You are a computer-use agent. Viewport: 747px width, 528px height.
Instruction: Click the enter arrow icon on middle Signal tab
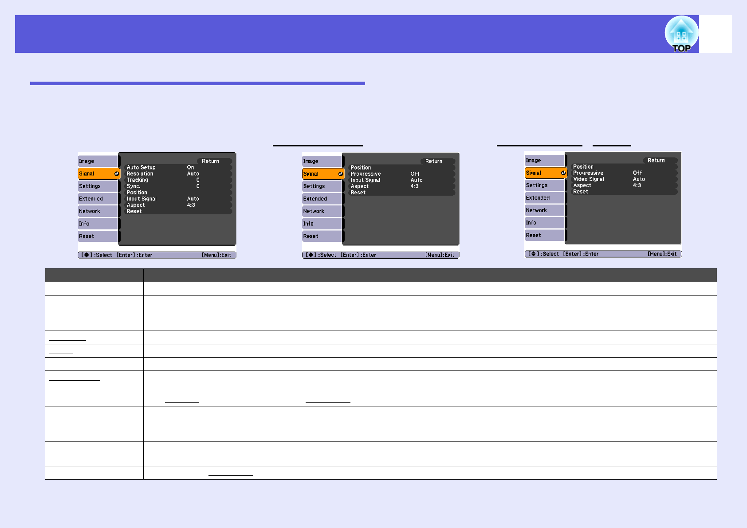point(341,173)
